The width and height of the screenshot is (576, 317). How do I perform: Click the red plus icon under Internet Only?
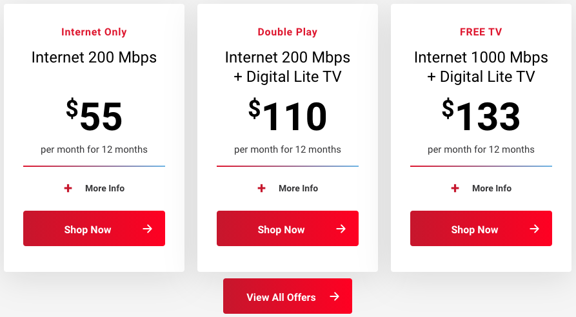click(x=68, y=188)
